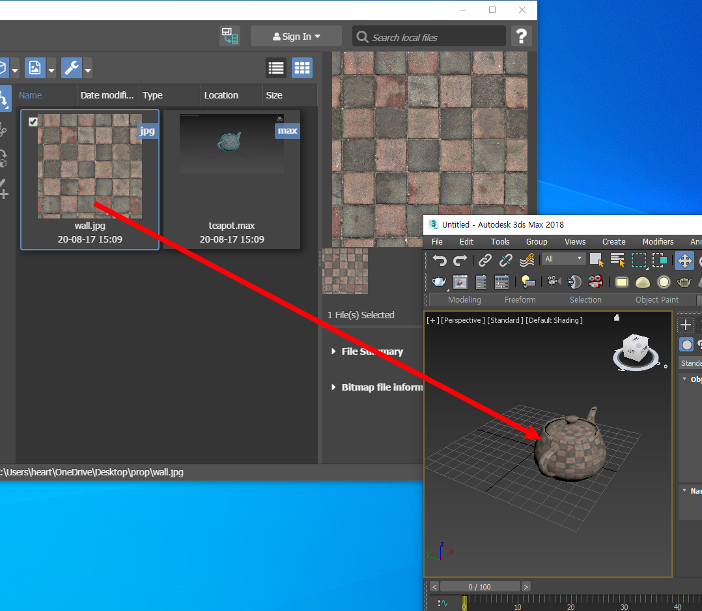The image size is (702, 611).
Task: Switch to the Selection ribbon tab
Action: tap(585, 300)
